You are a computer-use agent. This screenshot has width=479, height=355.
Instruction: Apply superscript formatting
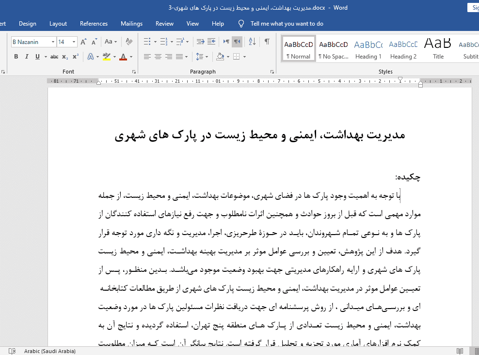(76, 57)
